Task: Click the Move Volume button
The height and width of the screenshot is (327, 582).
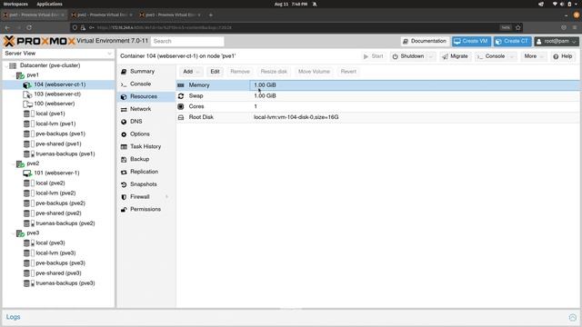Action: 314,72
